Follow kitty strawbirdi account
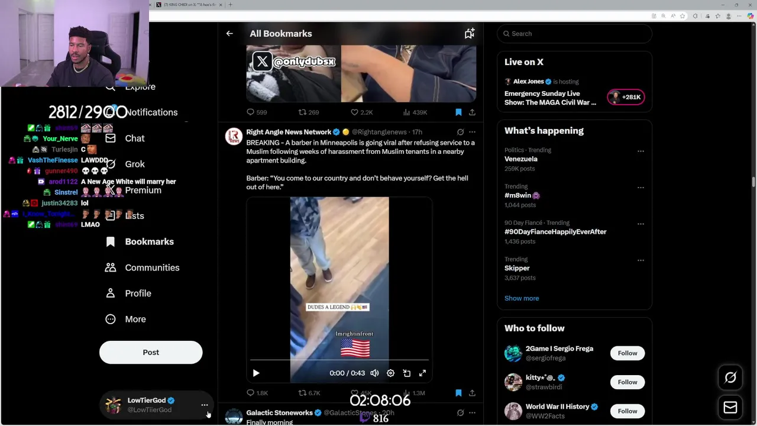 (627, 382)
